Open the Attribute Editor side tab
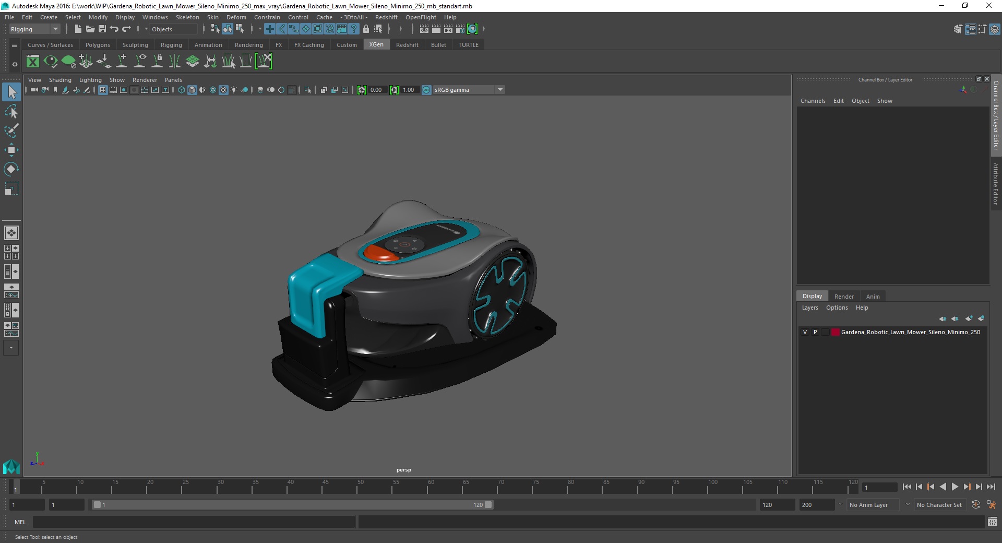The width and height of the screenshot is (1002, 543). coord(996,183)
